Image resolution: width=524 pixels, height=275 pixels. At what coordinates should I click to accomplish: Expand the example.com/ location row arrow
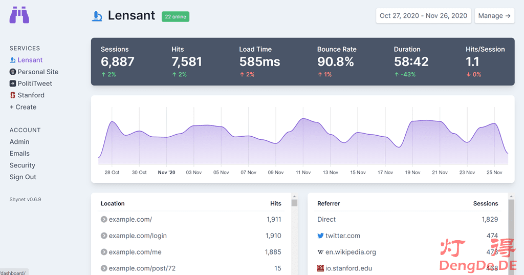[104, 219]
